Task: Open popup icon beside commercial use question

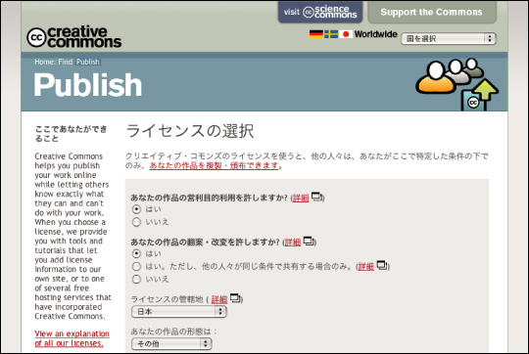Action: click(x=316, y=197)
